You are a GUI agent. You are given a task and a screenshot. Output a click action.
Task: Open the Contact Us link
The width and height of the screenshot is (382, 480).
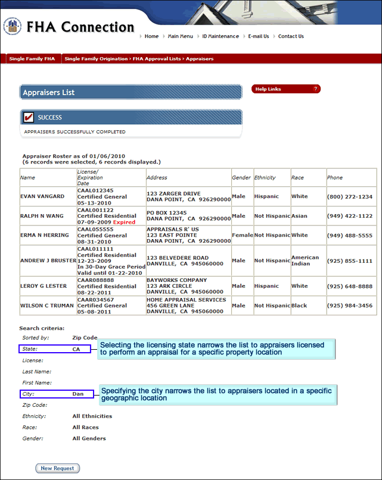click(291, 36)
